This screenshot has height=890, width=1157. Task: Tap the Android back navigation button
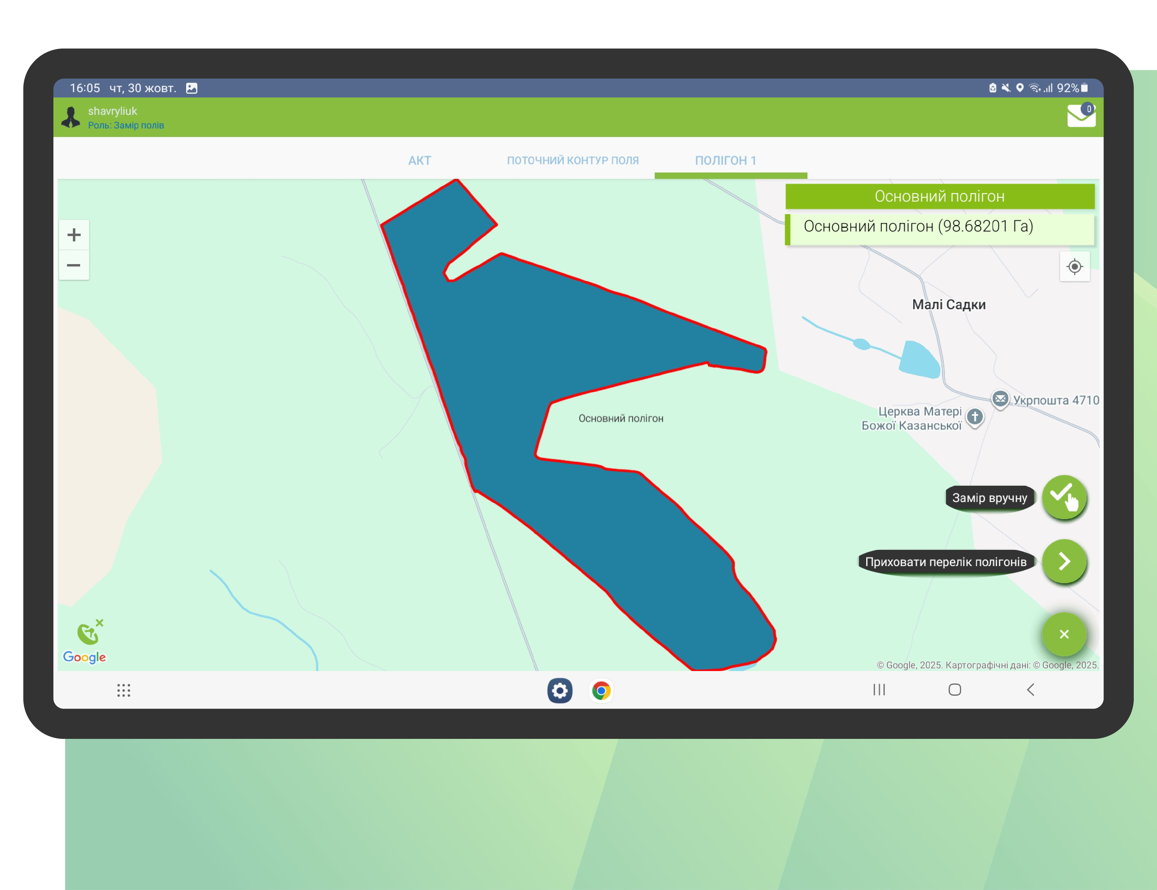pos(1030,690)
